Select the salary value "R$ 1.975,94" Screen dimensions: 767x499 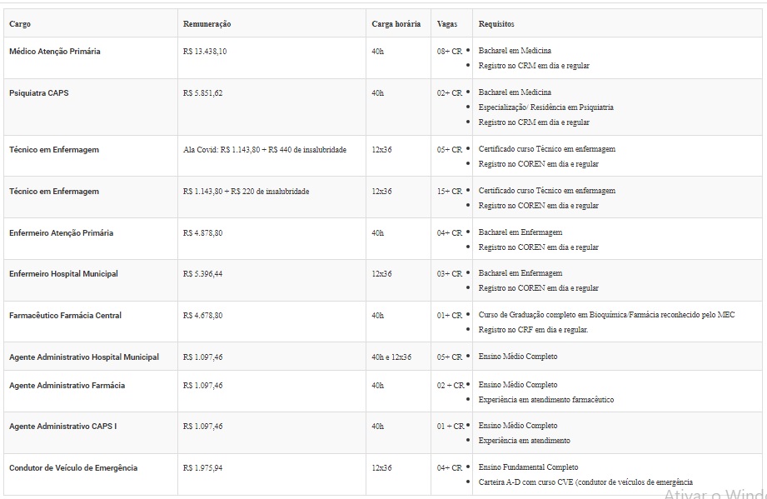[x=203, y=468]
